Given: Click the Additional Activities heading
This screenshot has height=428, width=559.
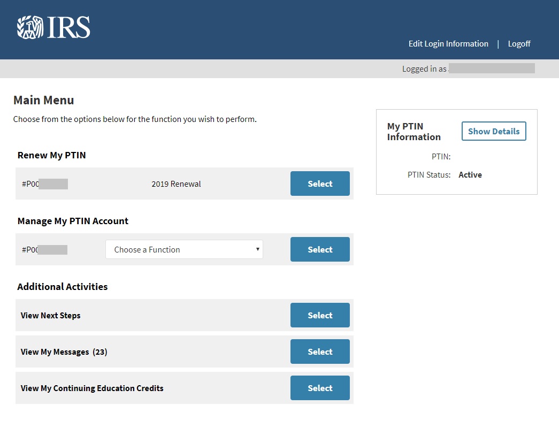Looking at the screenshot, I should [63, 287].
